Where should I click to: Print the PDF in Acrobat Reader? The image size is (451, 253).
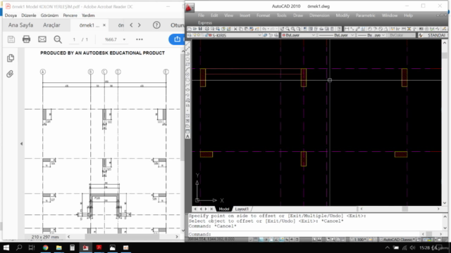[x=27, y=39]
